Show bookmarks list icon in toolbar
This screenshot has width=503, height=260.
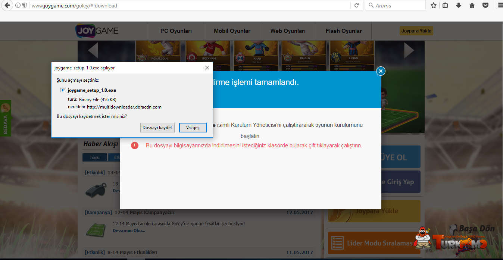(445, 6)
